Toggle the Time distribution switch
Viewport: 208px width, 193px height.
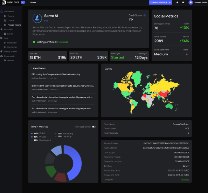coord(94,127)
